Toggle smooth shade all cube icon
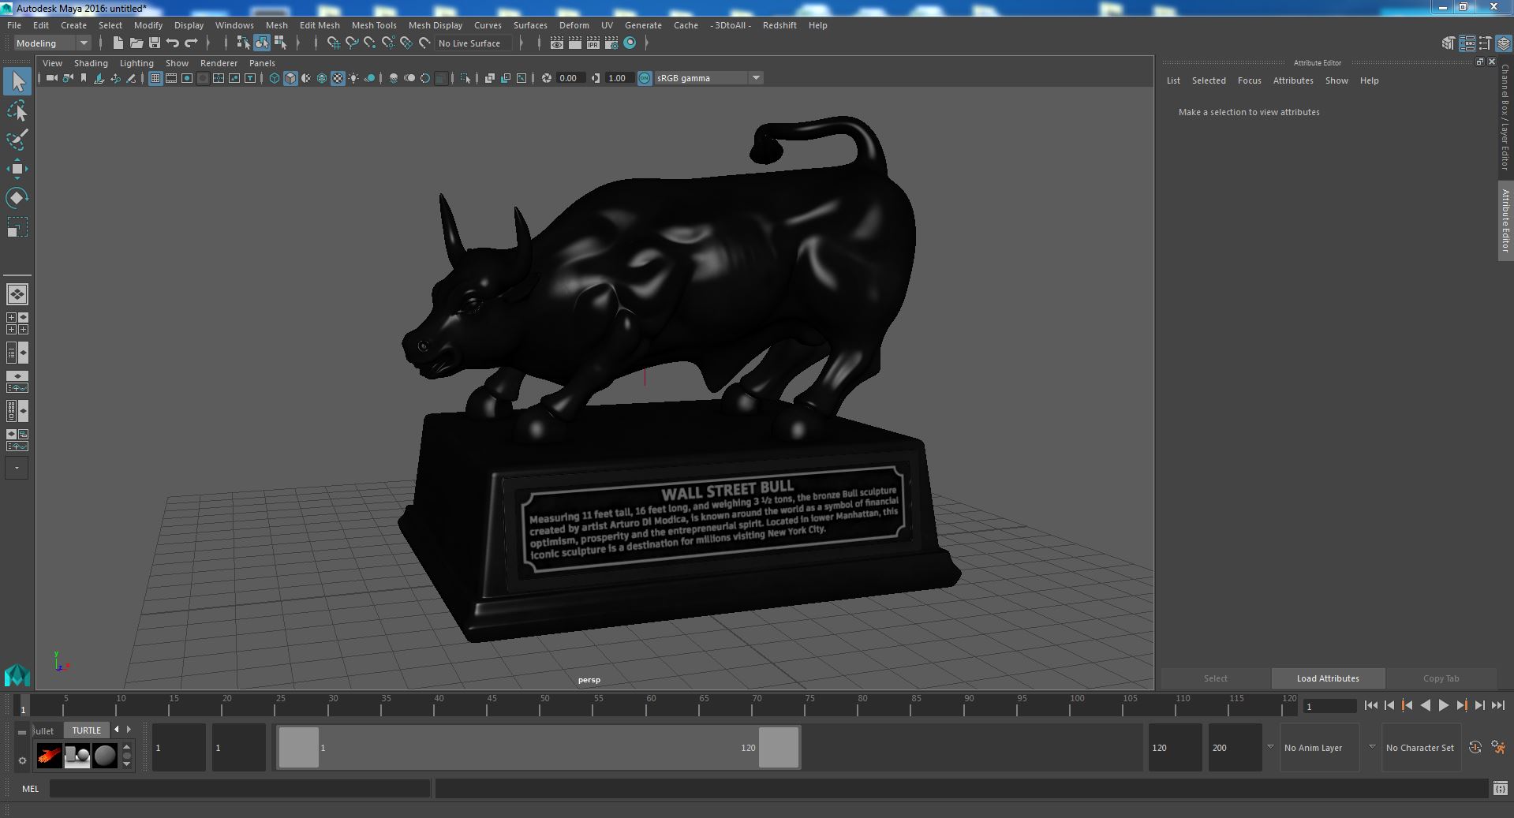 click(290, 78)
